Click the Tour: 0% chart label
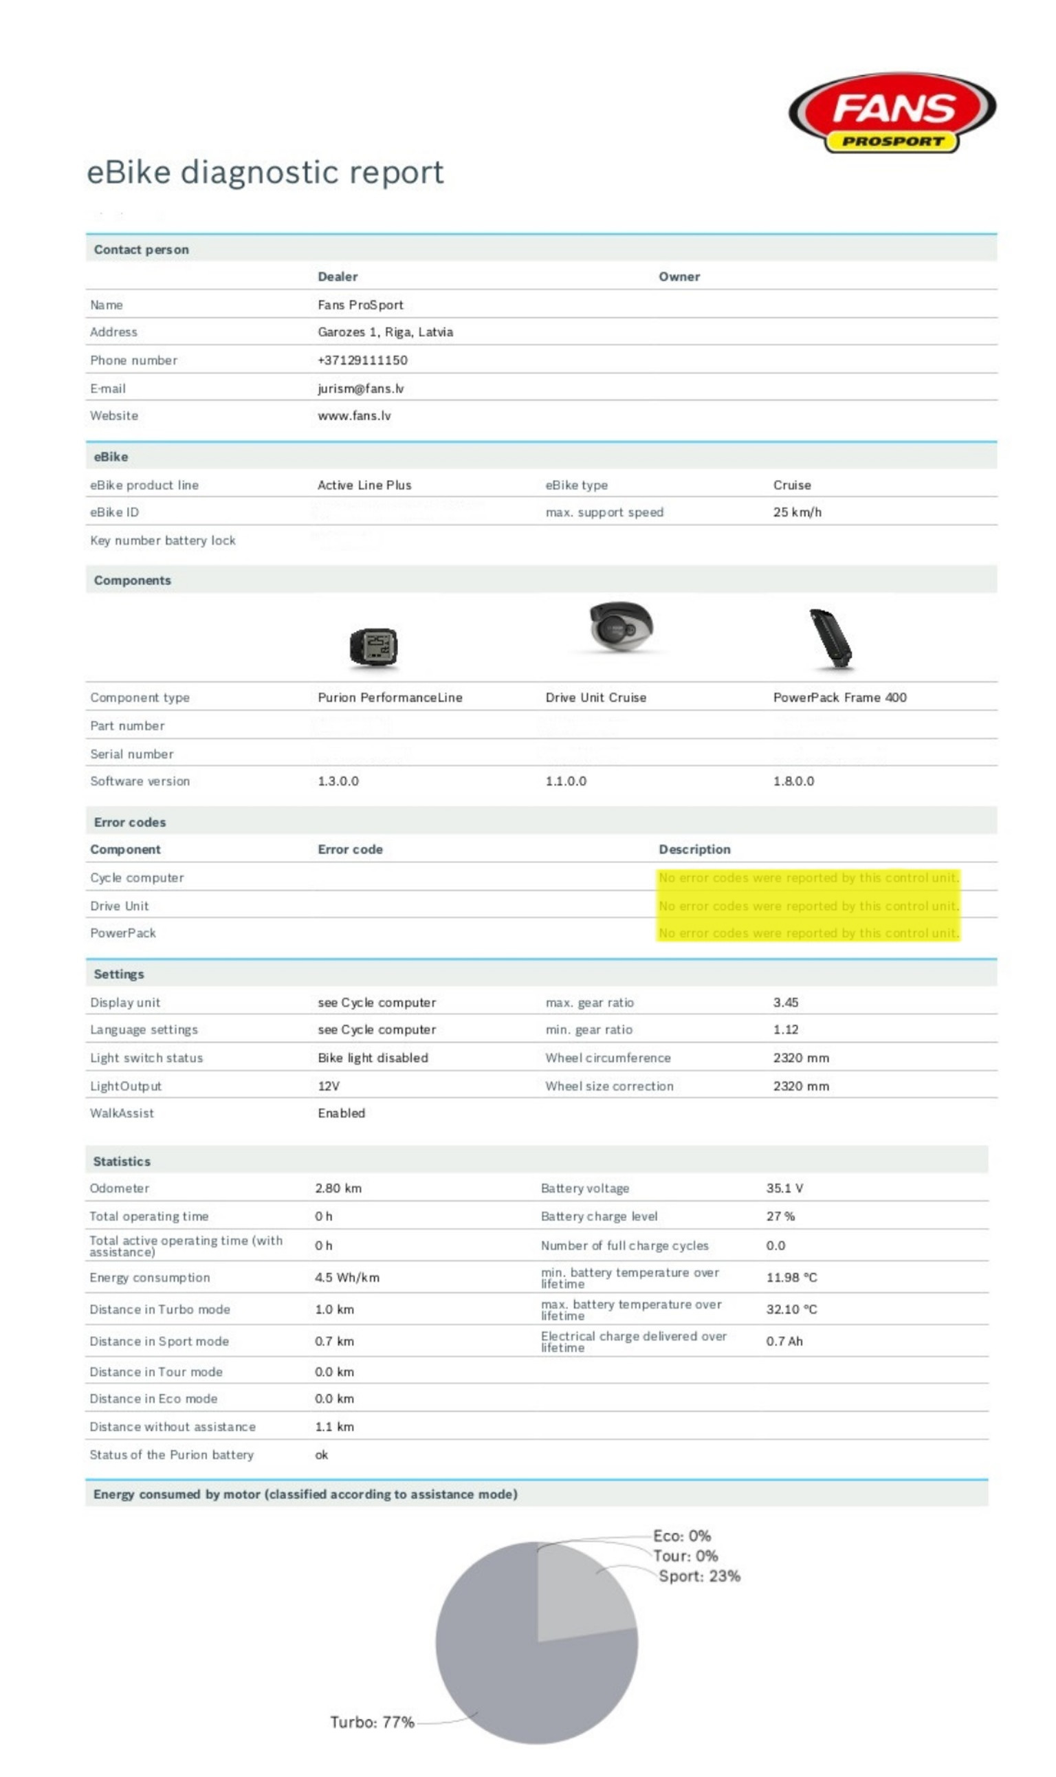Screen dimensions: 1056x1777 (686, 1556)
